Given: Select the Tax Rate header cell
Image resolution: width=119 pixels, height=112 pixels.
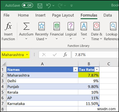Looking at the screenshot, I should pos(89,70).
